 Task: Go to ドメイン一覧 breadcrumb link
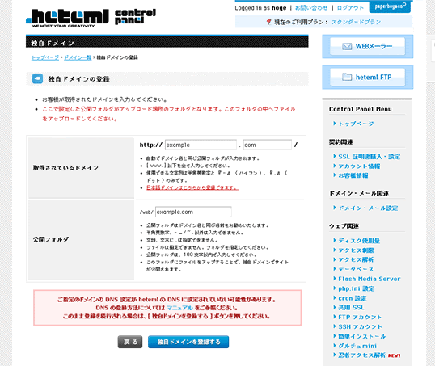(x=78, y=57)
